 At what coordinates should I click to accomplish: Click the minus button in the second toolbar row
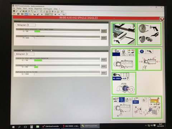59,15
